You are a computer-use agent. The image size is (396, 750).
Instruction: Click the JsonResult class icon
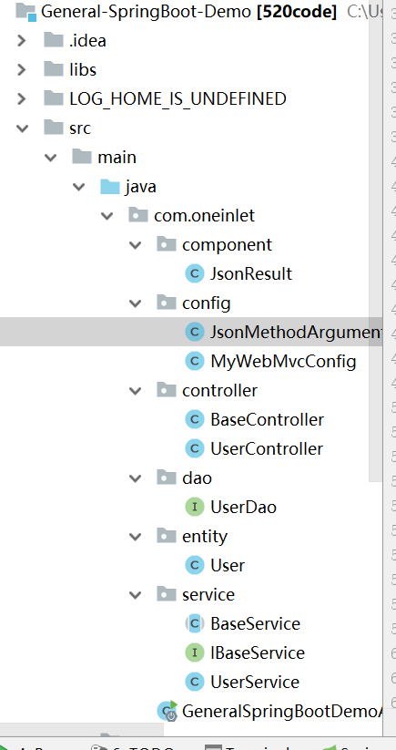(195, 273)
